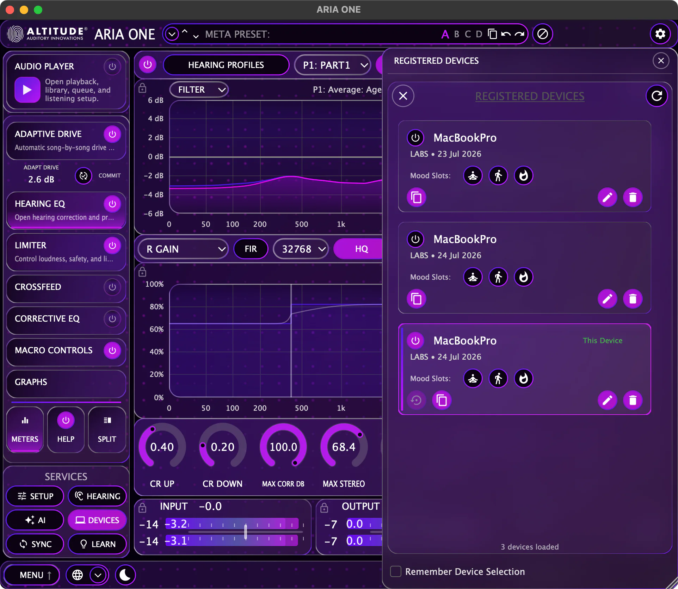The width and height of the screenshot is (678, 589).
Task: Click the Adapt Drive sync icon
Action: (84, 175)
